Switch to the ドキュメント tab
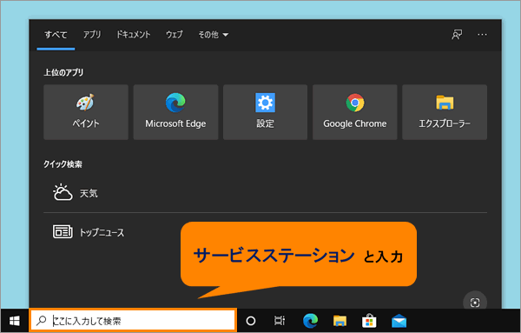521x333 pixels. [x=133, y=35]
